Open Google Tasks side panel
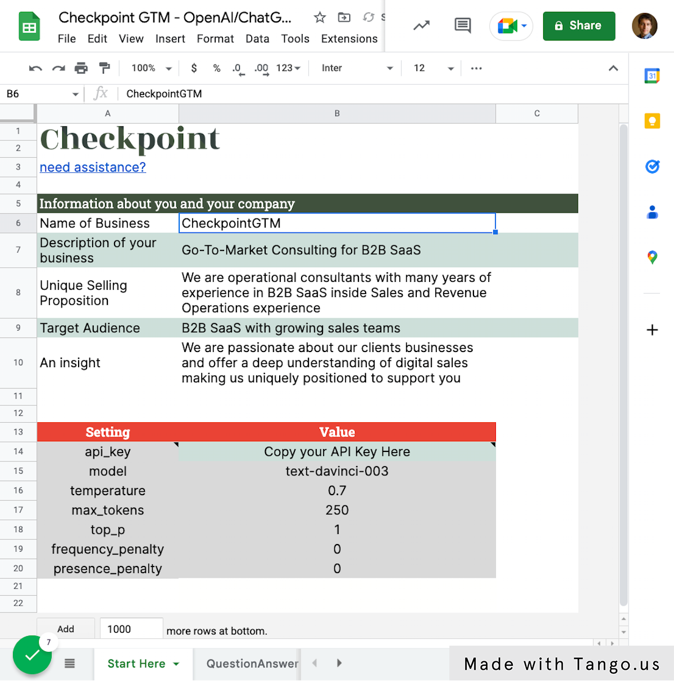 pyautogui.click(x=652, y=166)
